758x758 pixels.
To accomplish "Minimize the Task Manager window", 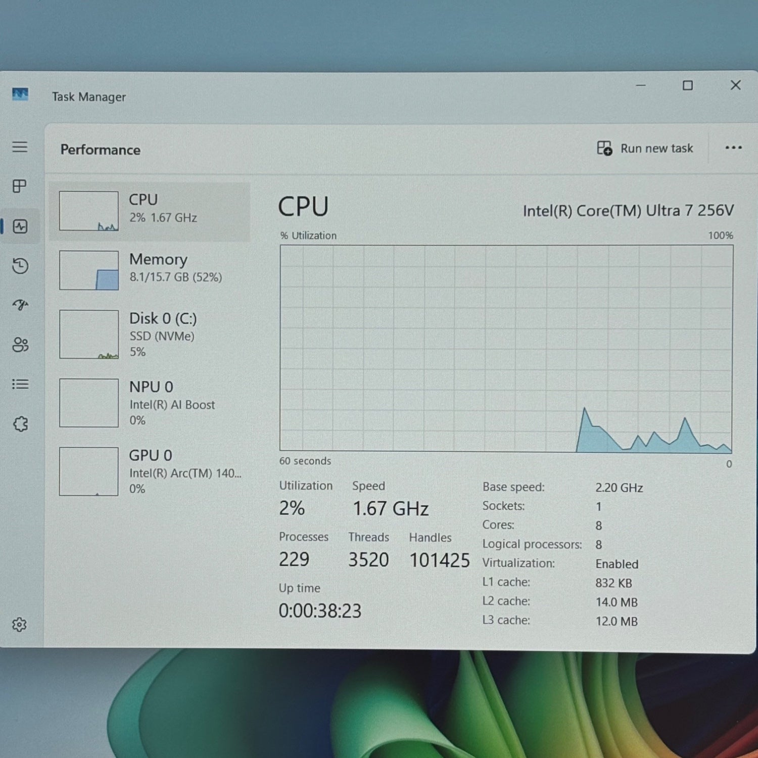I will click(641, 85).
